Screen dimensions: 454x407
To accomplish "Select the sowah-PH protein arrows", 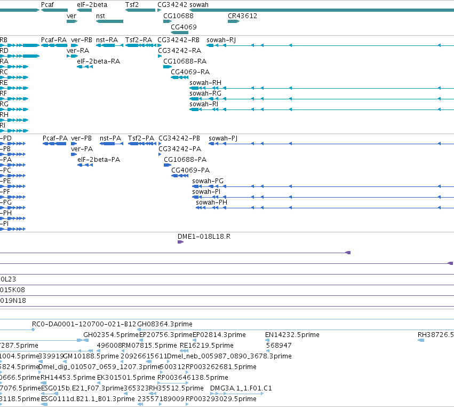I will pyautogui.click(x=201, y=208).
